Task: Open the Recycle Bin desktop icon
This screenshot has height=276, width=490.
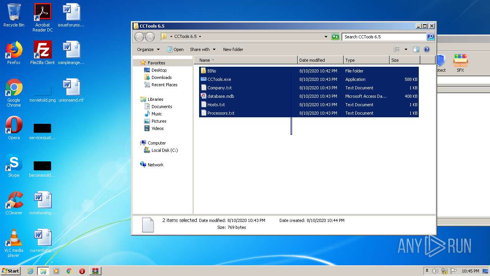Action: tap(14, 15)
